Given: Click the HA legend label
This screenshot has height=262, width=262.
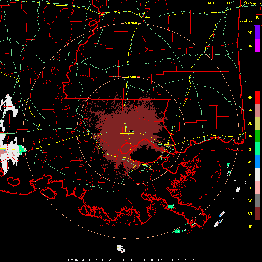Looking at the screenshot, I should (250, 98).
